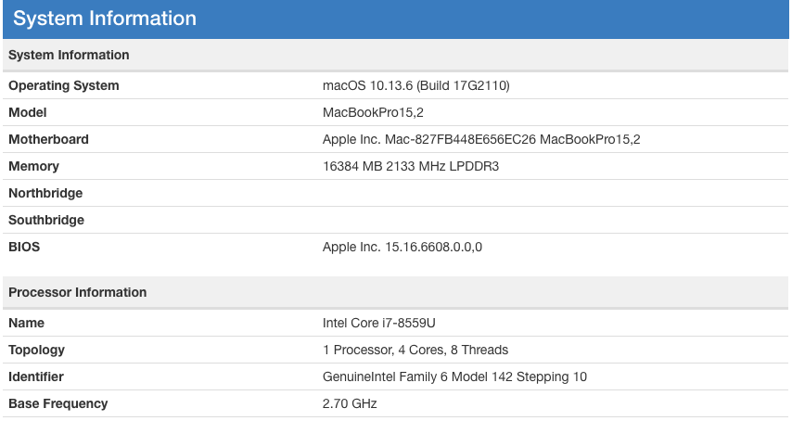Viewport: 792px width, 421px height.
Task: Click the Apple Inc. Mac-827FB448E656EC26 motherboard value
Action: pyautogui.click(x=481, y=139)
